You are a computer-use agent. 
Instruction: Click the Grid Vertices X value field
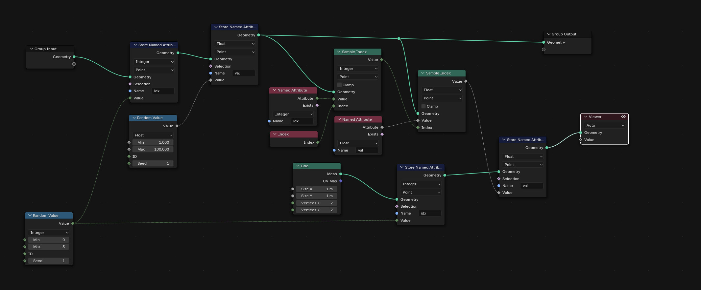click(x=317, y=203)
